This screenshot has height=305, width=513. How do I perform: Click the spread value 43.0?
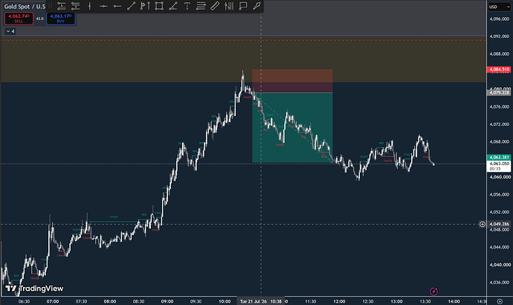pyautogui.click(x=39, y=19)
